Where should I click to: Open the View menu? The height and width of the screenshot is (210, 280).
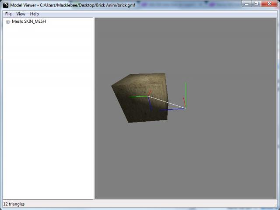pos(21,14)
